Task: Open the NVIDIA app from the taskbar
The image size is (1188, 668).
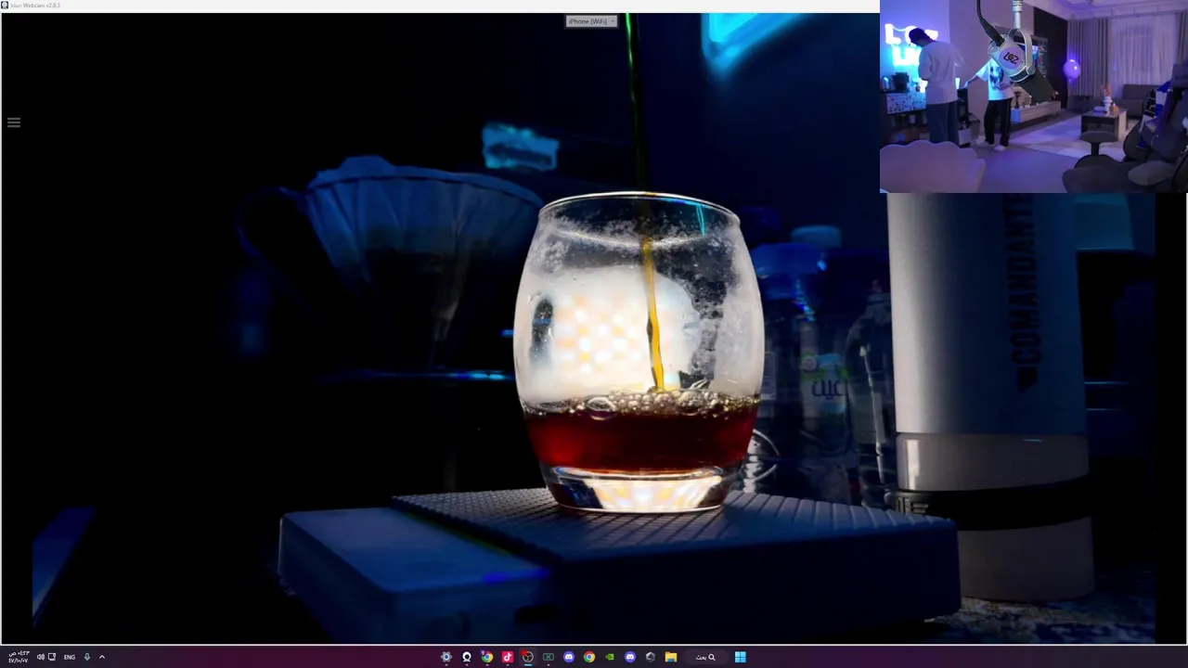Action: (x=610, y=657)
